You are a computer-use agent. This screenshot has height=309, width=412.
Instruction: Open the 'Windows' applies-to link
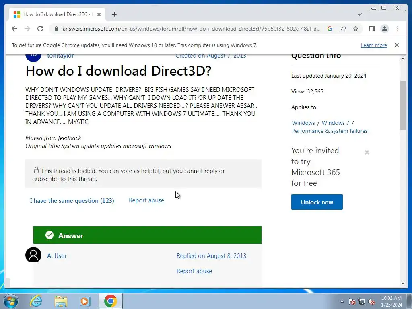coord(303,123)
